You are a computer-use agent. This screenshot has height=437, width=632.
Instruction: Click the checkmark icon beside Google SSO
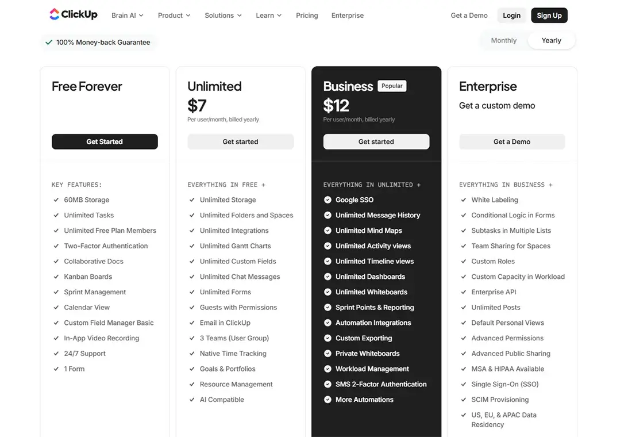click(327, 200)
